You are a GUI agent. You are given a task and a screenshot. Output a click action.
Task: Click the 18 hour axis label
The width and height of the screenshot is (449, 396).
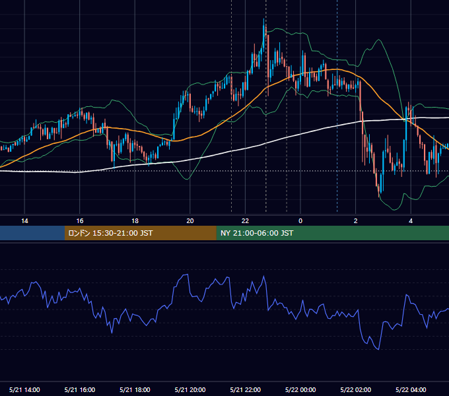(x=135, y=221)
